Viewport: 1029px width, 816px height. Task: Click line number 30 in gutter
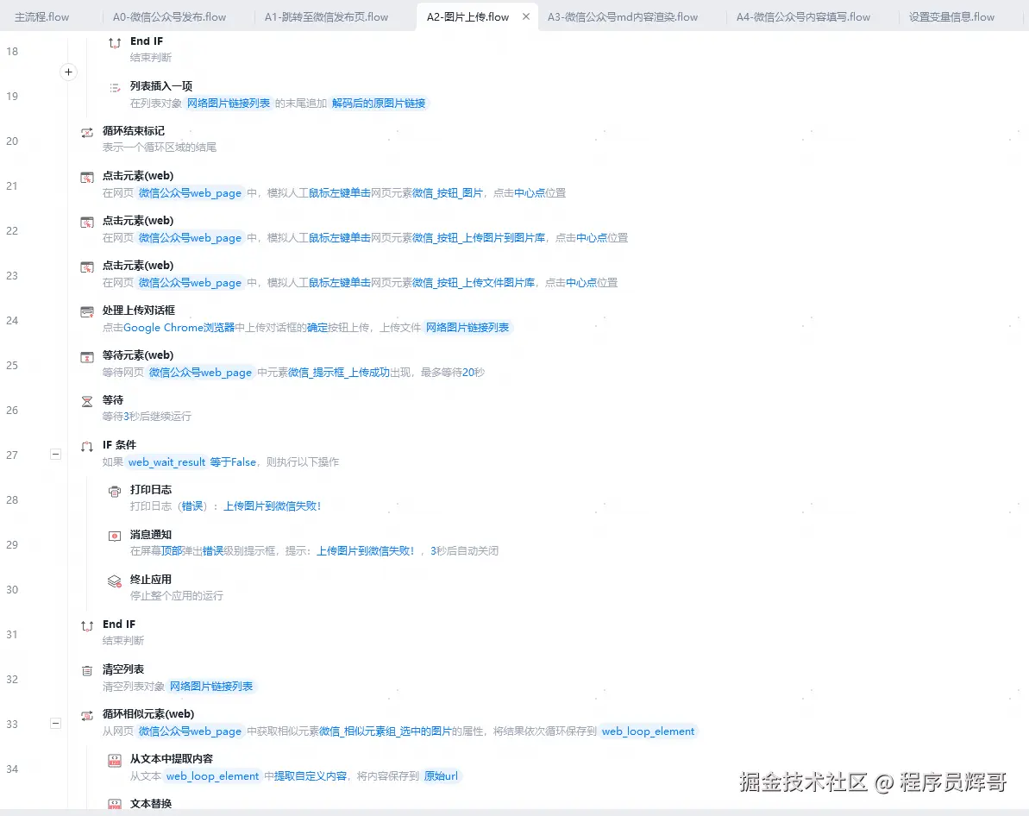tap(12, 589)
